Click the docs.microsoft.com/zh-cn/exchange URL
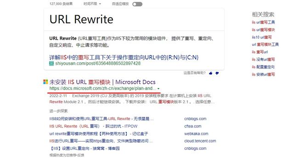The width and height of the screenshot is (294, 165). point(102,88)
